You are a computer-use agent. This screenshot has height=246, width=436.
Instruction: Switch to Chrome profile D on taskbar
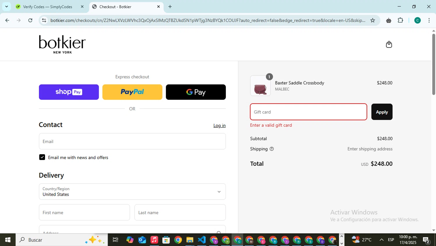[x=321, y=240]
